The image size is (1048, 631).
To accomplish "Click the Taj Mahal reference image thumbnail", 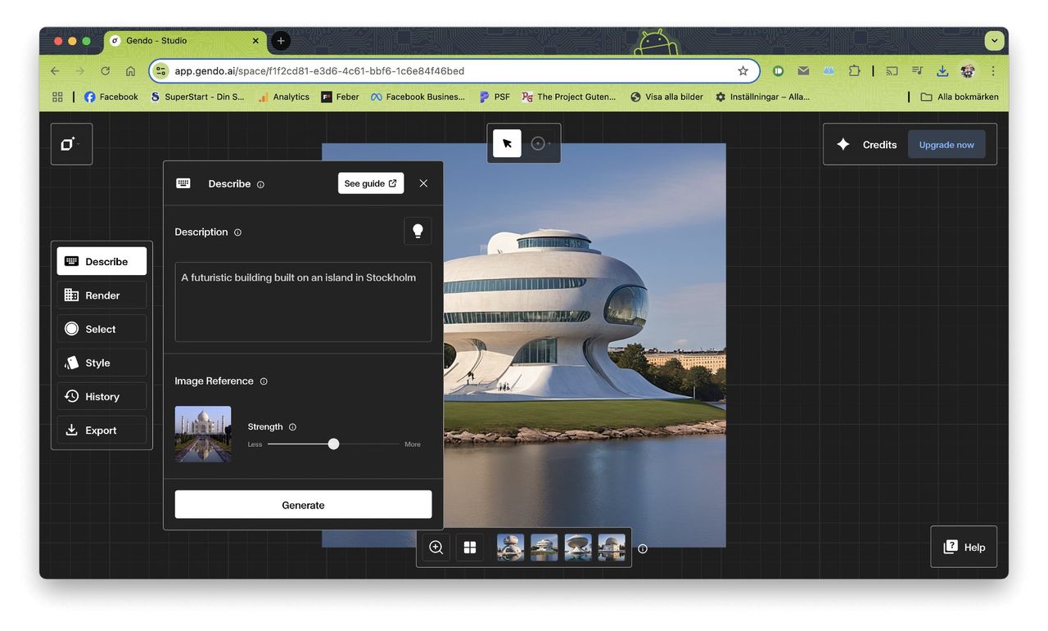I will pos(203,434).
